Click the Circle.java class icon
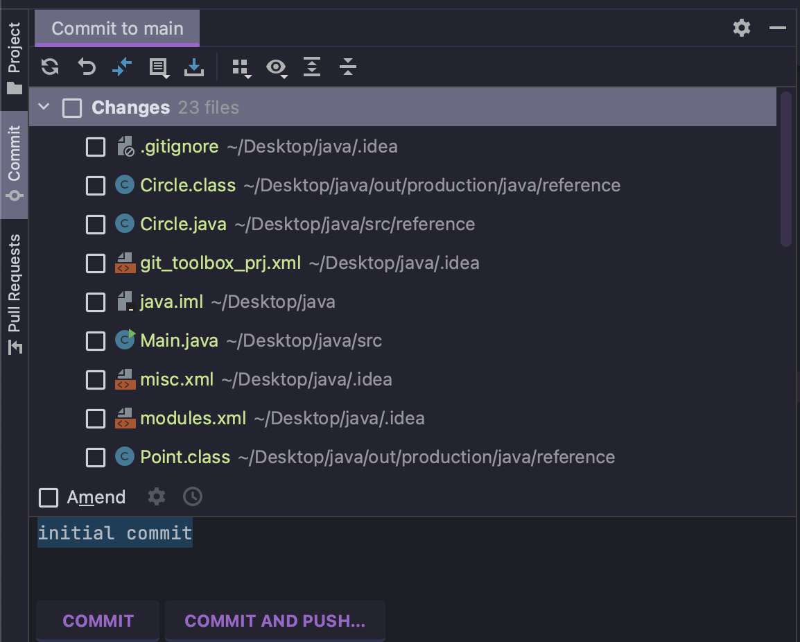The width and height of the screenshot is (800, 642). [x=125, y=223]
